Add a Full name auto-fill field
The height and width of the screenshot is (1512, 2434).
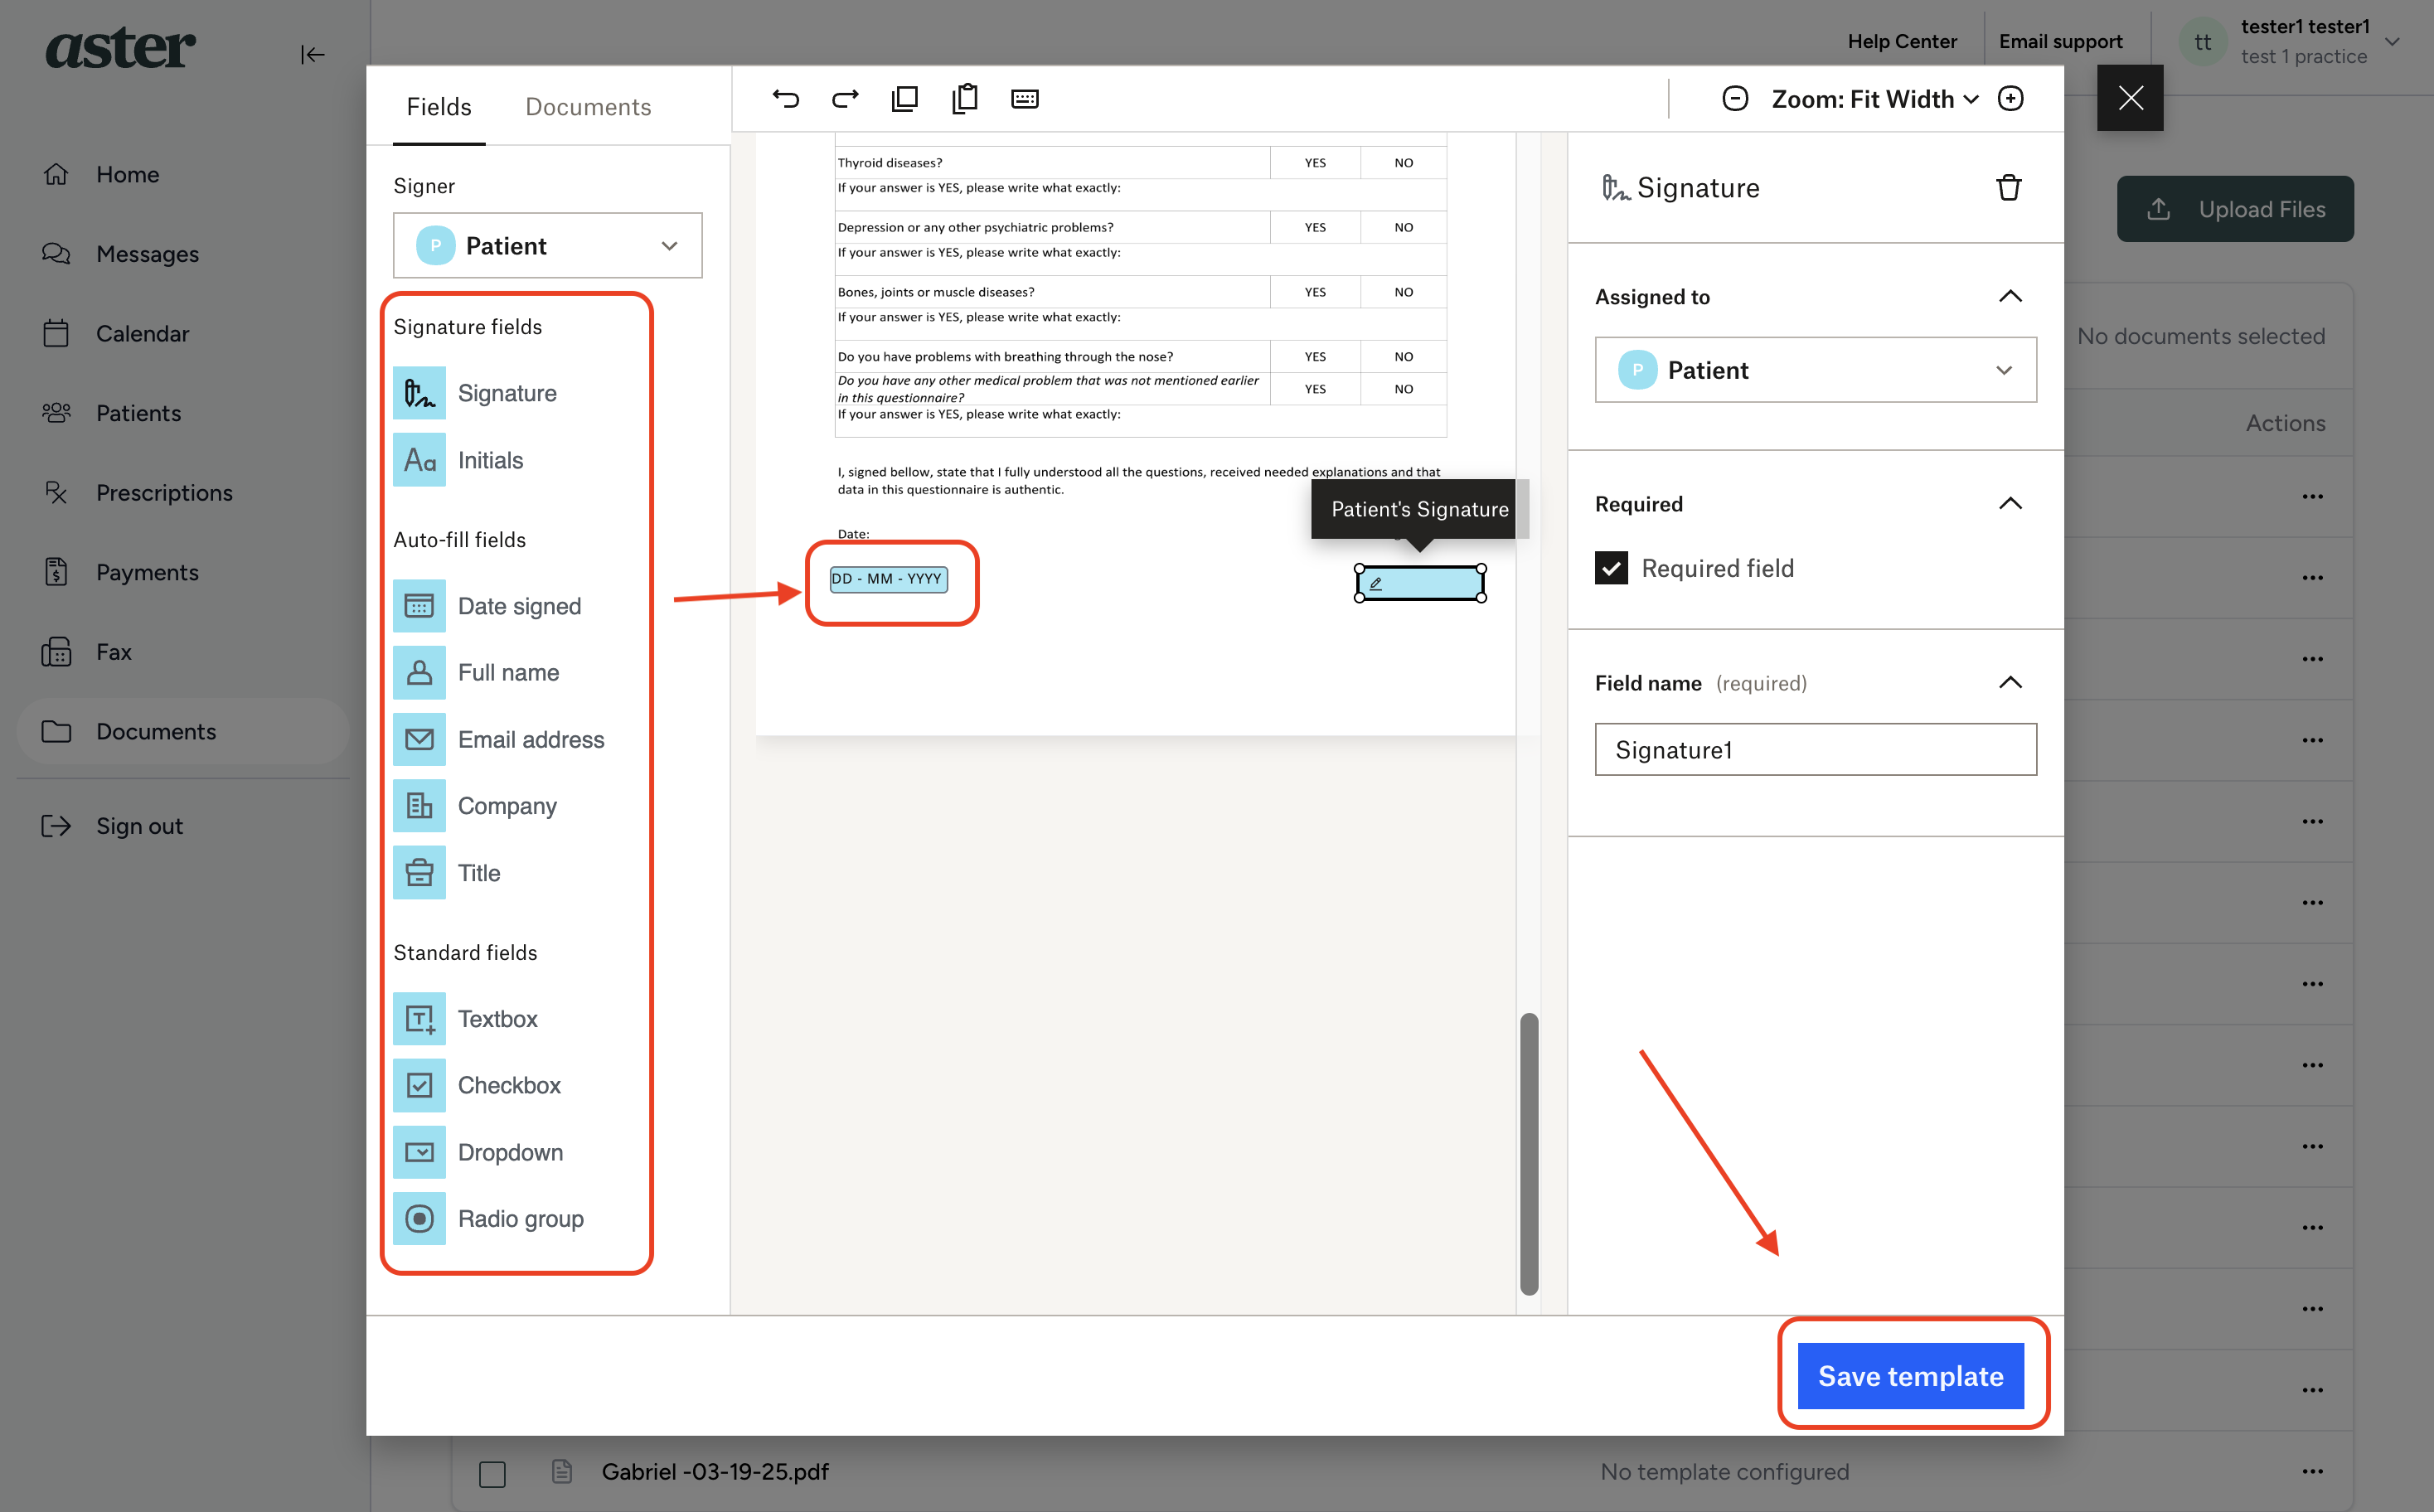476,672
